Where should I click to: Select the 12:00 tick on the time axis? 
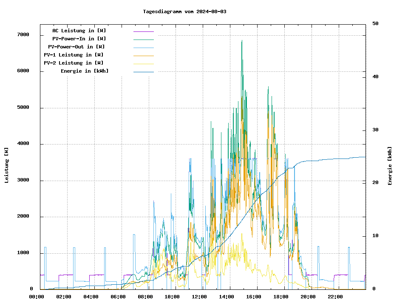[199, 297]
